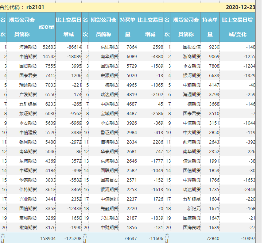The width and height of the screenshot is (264, 243).
Task: Select short change value -2443
Action: [249, 190]
